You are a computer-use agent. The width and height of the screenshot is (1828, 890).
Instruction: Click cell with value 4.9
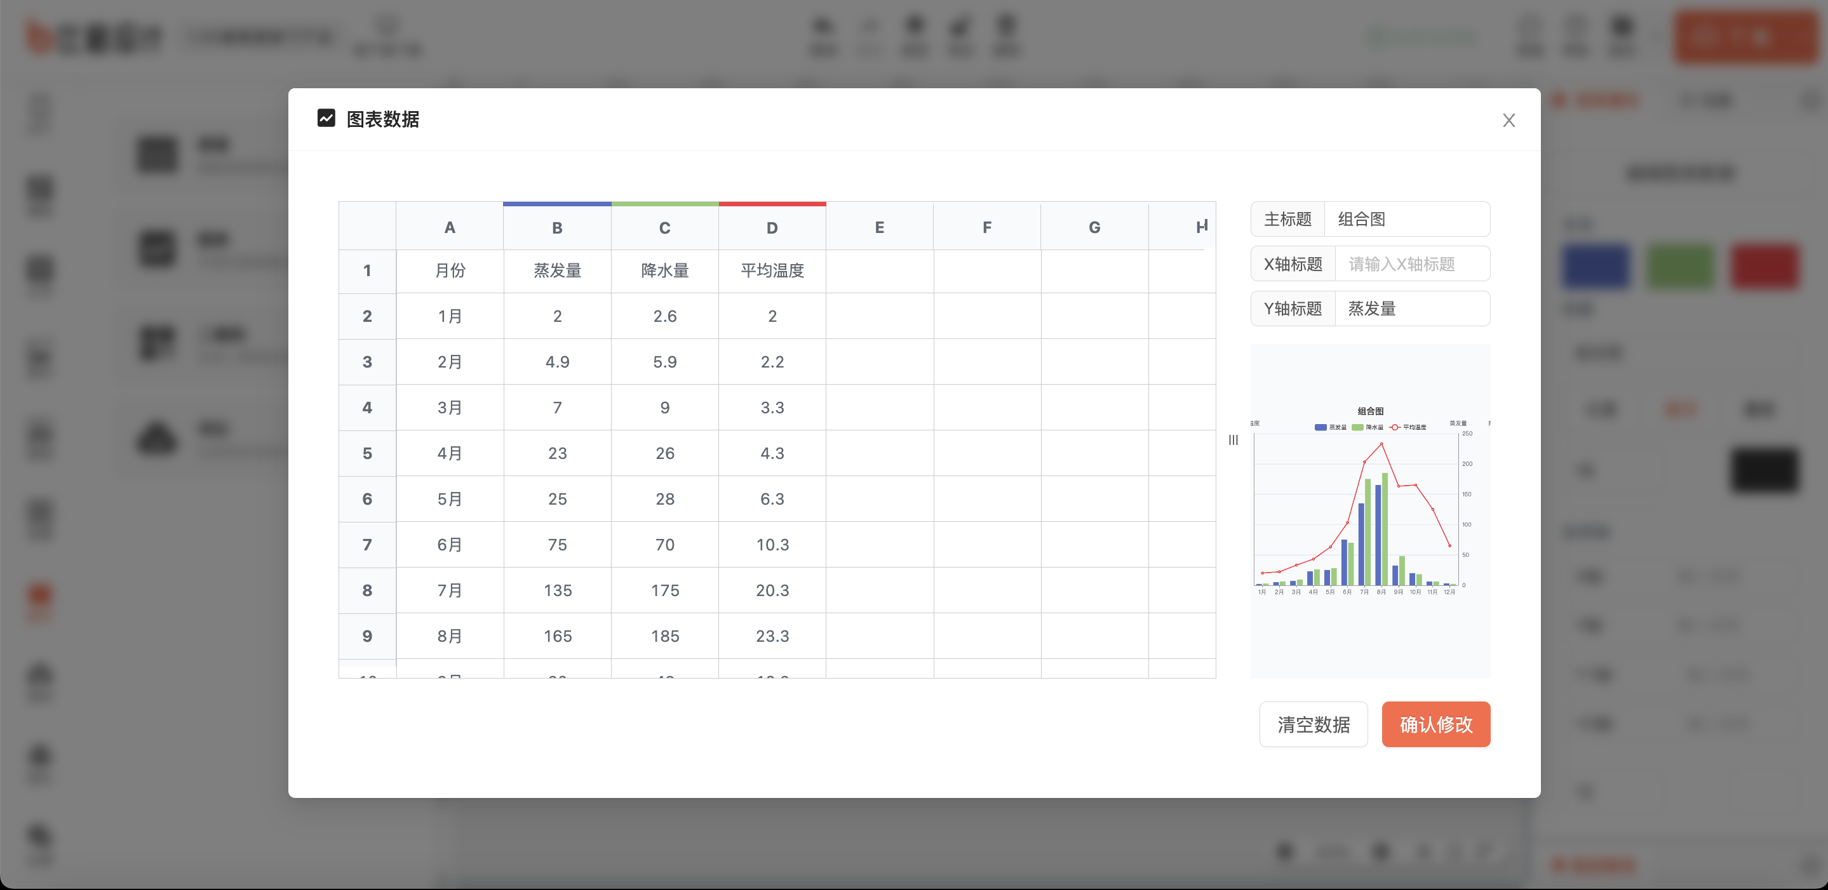click(557, 362)
